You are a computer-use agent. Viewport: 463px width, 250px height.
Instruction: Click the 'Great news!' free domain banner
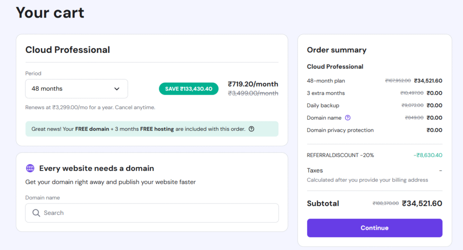138,129
